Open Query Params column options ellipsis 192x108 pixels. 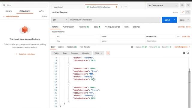[x=178, y=36]
